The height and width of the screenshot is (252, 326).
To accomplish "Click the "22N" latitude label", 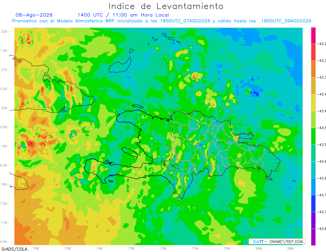I will [4, 31].
